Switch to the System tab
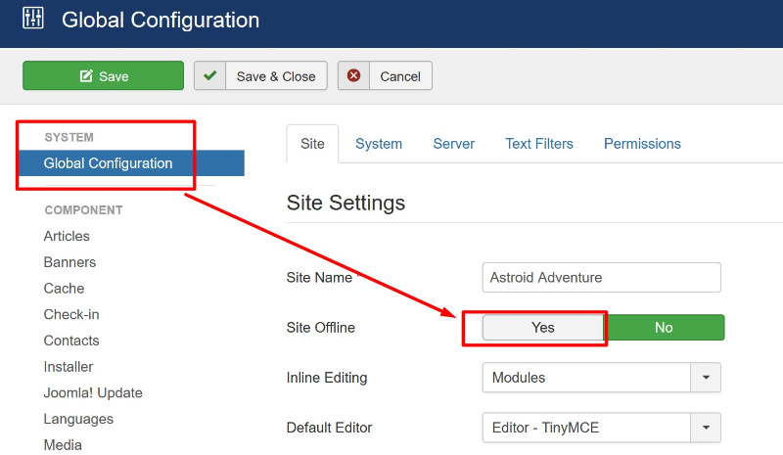The image size is (783, 455). 379,144
